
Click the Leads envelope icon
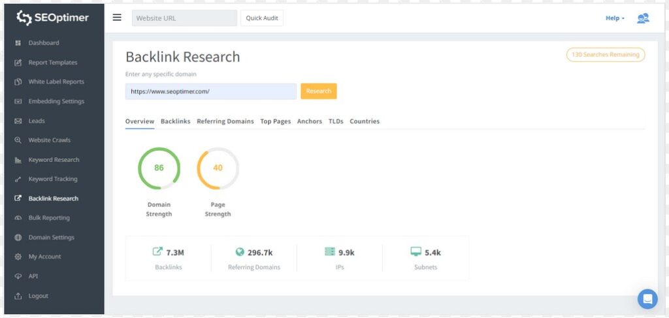(x=18, y=121)
